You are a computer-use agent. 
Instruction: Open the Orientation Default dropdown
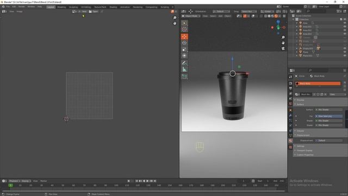(221, 11)
